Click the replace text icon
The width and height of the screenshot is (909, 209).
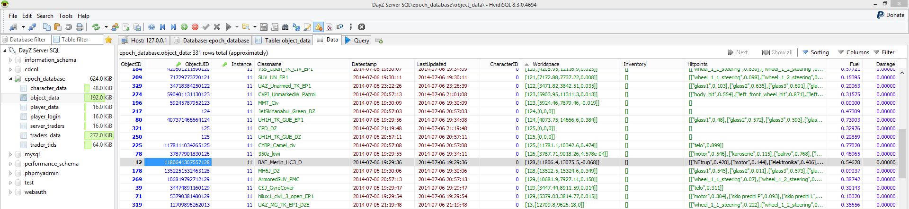[296, 27]
